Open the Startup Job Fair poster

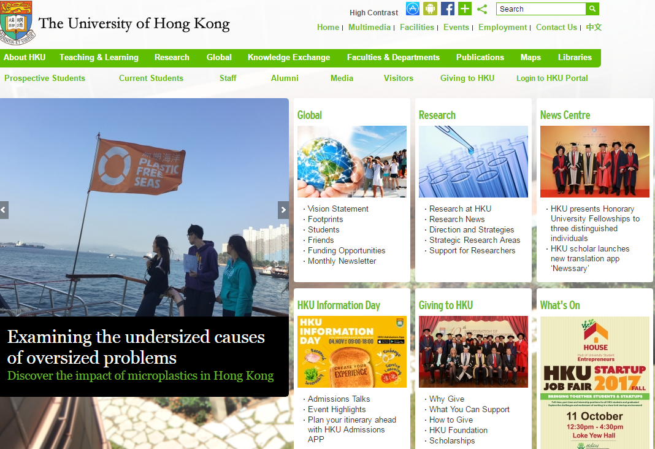[x=595, y=383]
